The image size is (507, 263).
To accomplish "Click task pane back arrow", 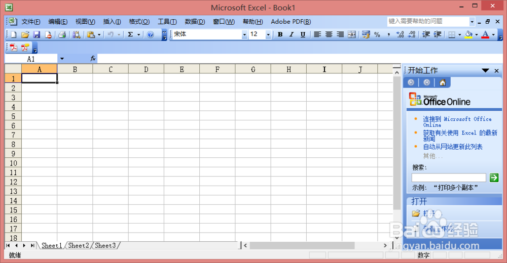I will (411, 82).
